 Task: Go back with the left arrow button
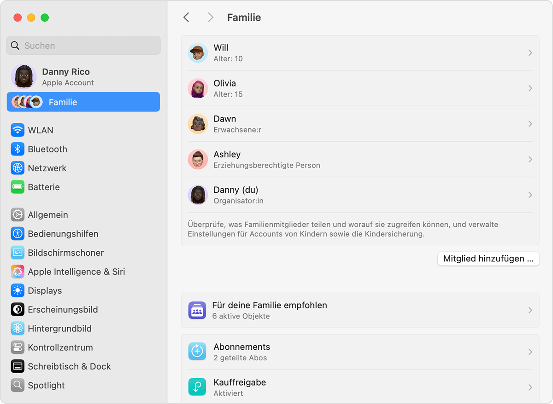tap(186, 17)
